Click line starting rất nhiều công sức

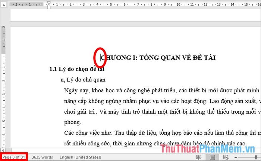[x=155, y=144]
